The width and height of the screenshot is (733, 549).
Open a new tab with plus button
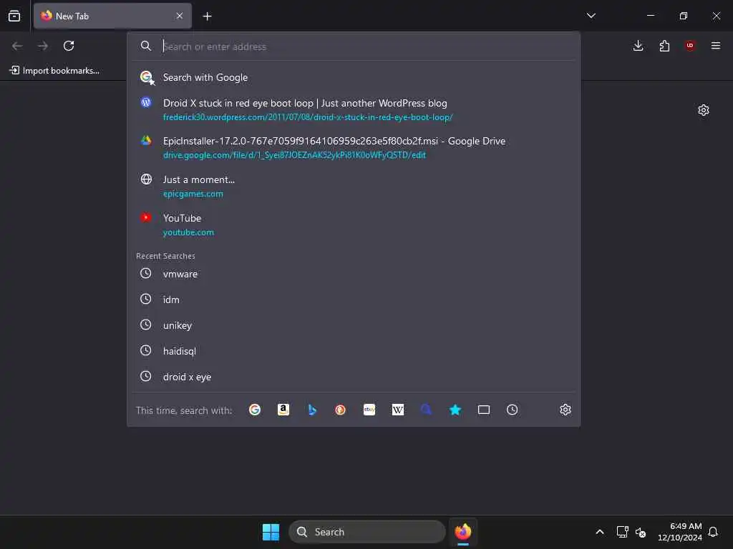(x=207, y=16)
